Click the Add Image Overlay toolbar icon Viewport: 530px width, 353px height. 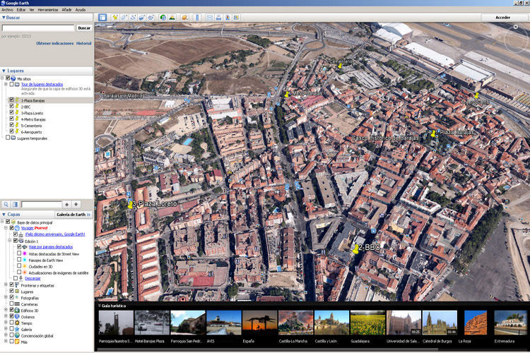pyautogui.click(x=141, y=17)
